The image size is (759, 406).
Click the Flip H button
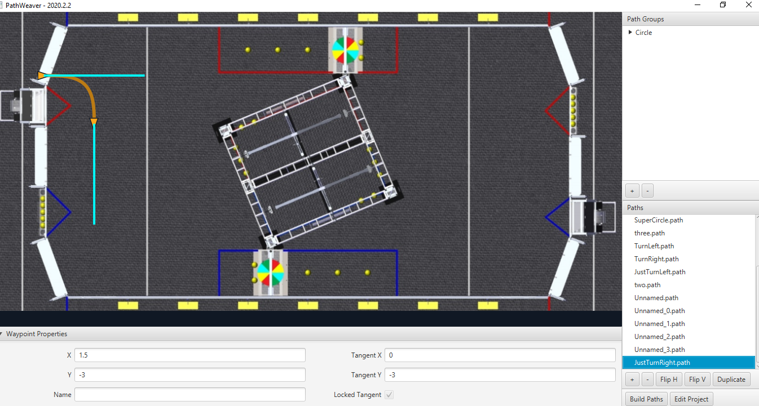tap(669, 380)
